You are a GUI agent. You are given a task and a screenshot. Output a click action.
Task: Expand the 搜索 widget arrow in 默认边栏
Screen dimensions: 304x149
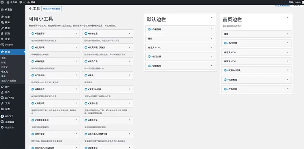(x=212, y=38)
